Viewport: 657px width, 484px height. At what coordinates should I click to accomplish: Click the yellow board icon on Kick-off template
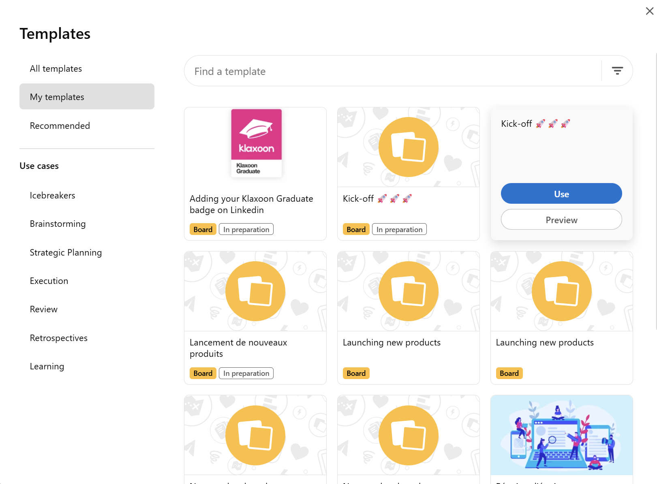(x=408, y=147)
